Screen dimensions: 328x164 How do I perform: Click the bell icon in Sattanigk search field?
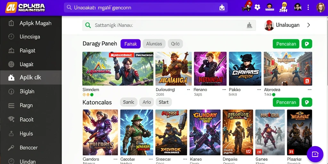(x=249, y=25)
